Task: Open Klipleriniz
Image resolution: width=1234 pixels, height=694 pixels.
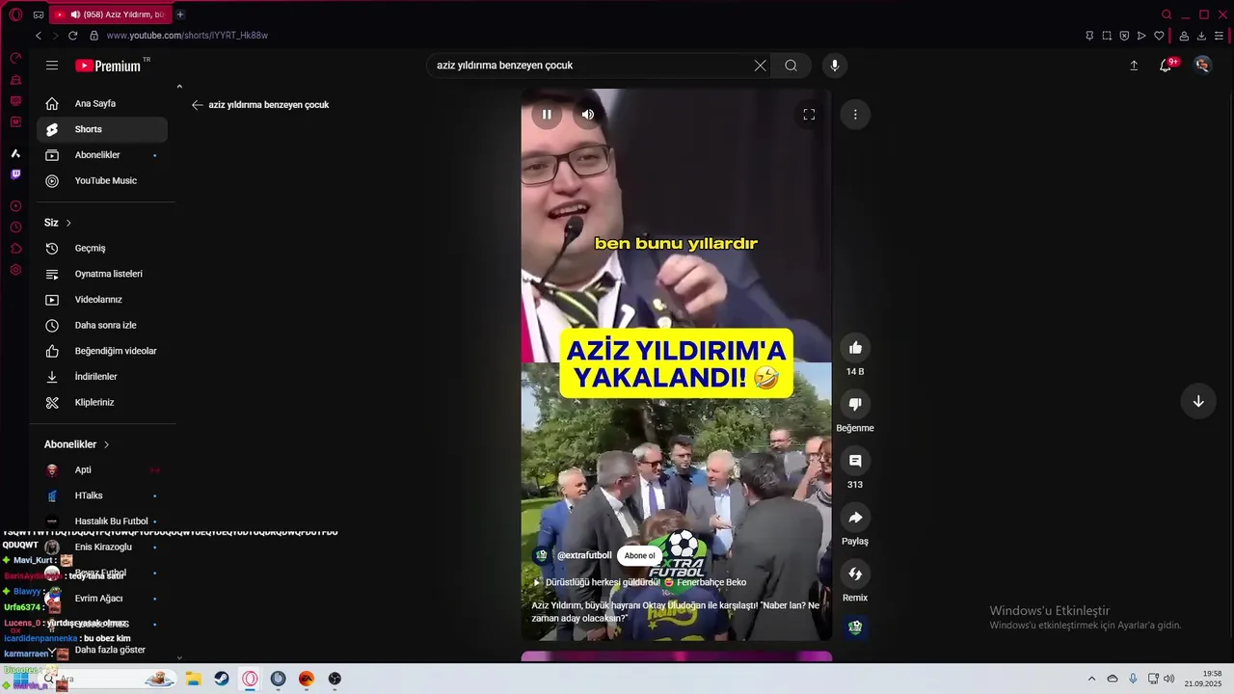Action: pyautogui.click(x=101, y=403)
